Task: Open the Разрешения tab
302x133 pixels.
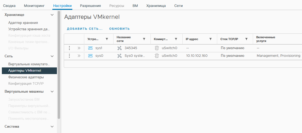Action: [x=90, y=6]
